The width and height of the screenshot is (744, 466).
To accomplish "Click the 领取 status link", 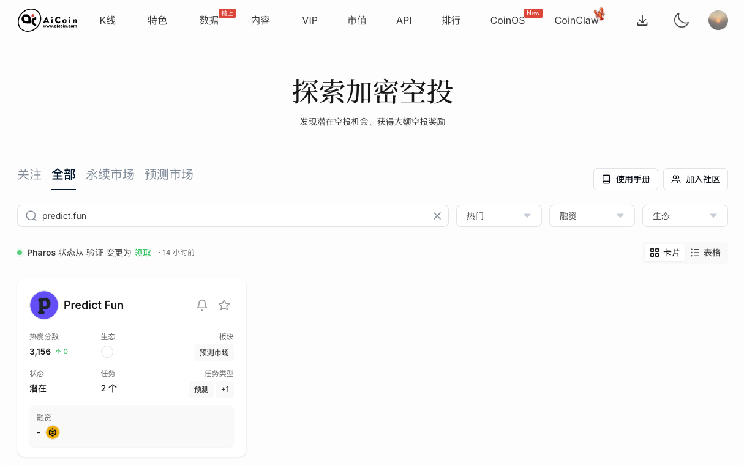I will (143, 253).
